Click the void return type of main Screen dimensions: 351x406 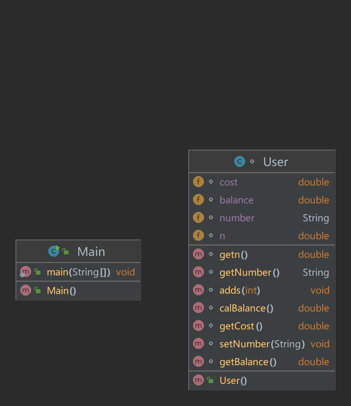[x=125, y=272]
